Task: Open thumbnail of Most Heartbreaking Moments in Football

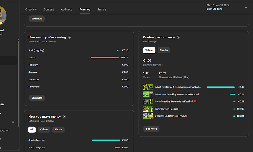Action: click(148, 94)
